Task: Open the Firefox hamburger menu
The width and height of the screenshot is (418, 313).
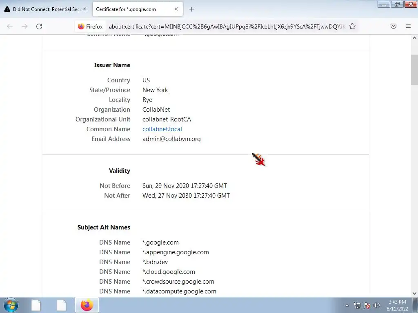Action: 408,26
